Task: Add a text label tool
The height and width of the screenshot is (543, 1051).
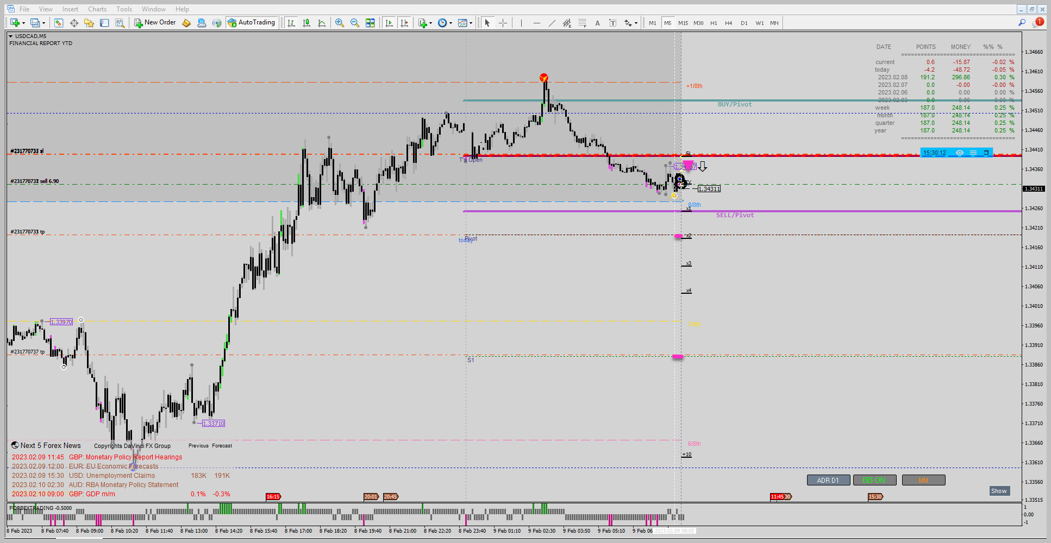Action: [x=598, y=23]
